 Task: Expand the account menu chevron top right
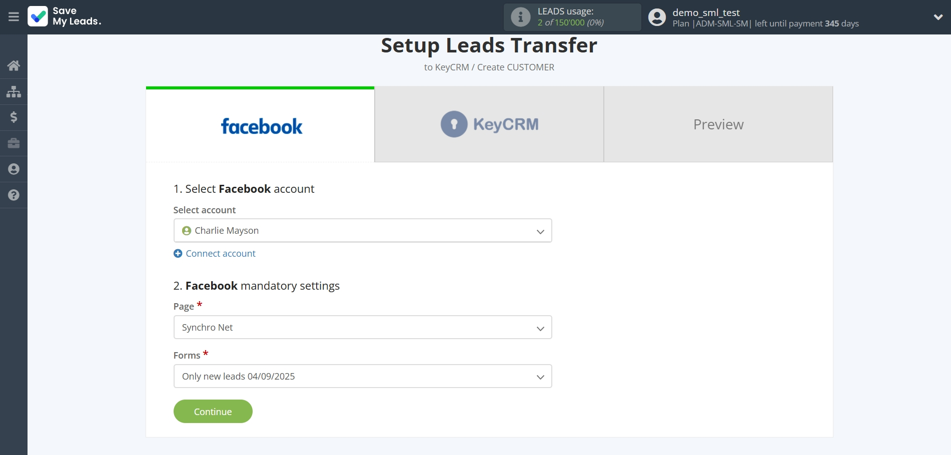pyautogui.click(x=937, y=16)
